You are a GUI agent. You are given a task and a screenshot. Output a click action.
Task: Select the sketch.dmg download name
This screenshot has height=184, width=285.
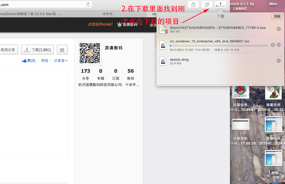click(x=179, y=60)
